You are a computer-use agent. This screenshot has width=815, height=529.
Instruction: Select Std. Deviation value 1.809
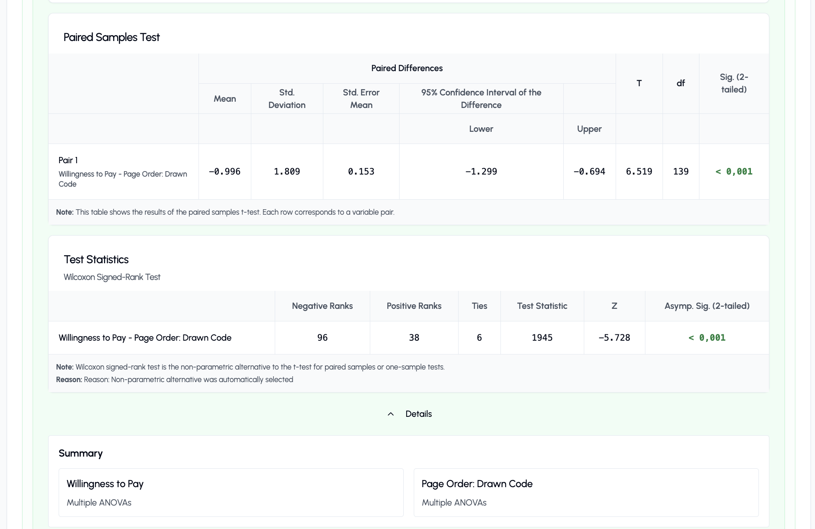tap(287, 172)
